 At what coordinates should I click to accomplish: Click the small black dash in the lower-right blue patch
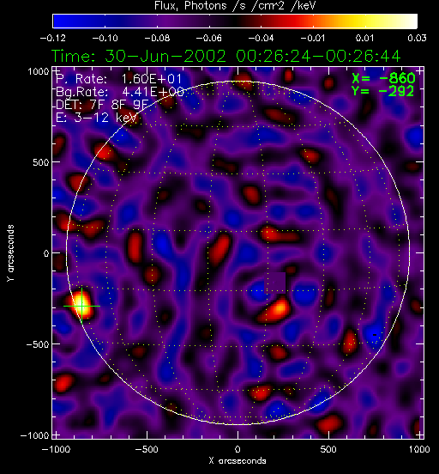tap(375, 335)
